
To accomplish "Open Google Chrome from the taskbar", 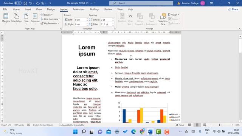I will click(142, 132).
